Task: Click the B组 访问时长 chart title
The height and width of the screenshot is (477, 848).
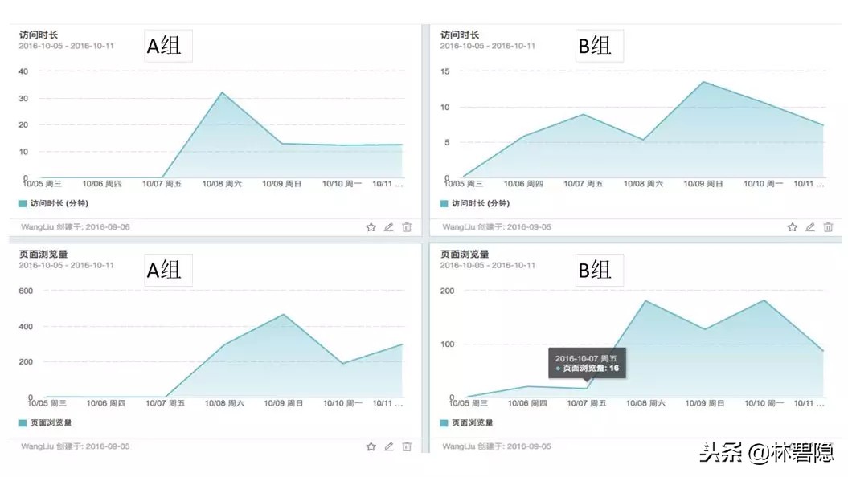Action: pos(460,35)
